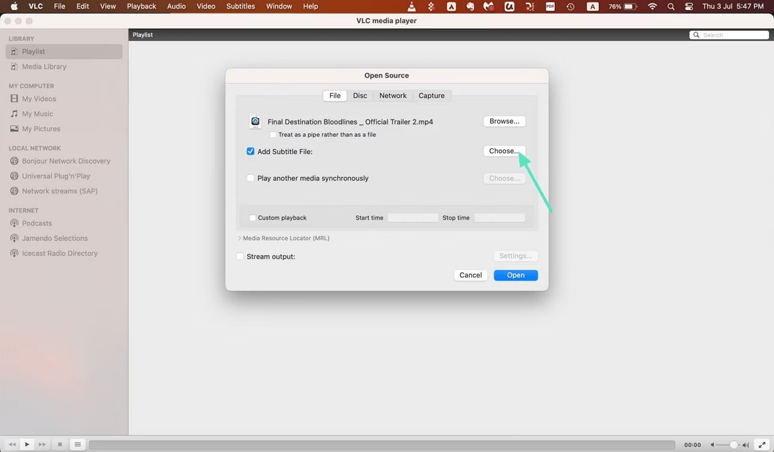Expand the Media Resource Locator section
This screenshot has height=452, width=774.
tap(239, 238)
